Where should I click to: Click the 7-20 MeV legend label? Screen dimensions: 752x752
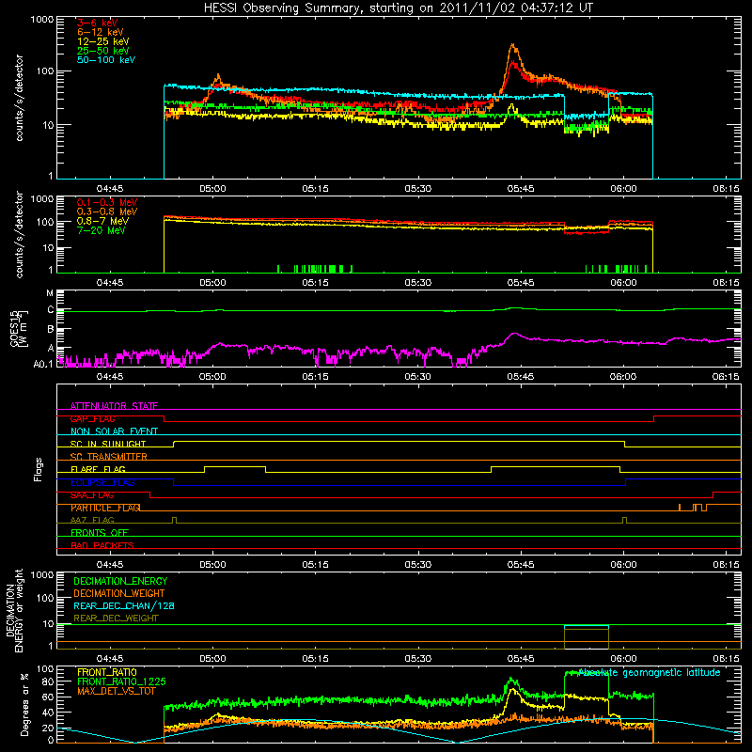click(x=101, y=230)
